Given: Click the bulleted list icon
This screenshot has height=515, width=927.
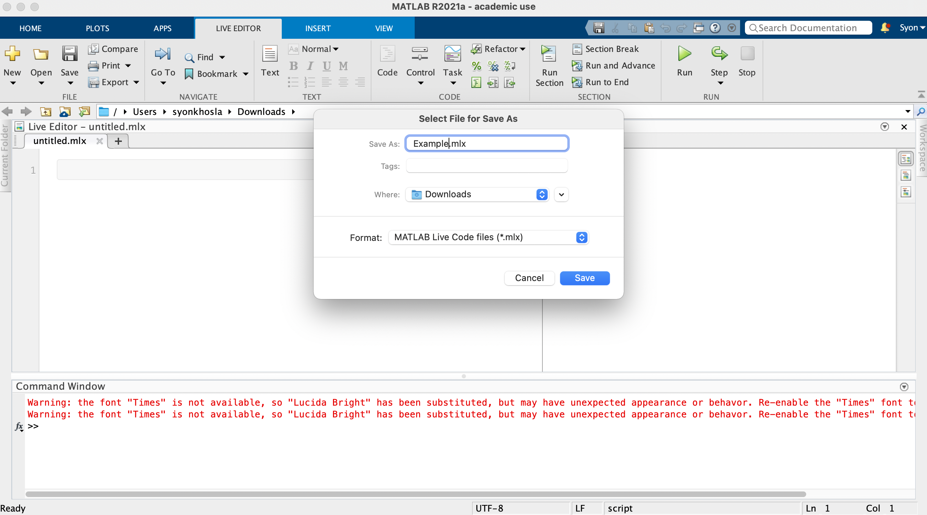Looking at the screenshot, I should (x=293, y=82).
